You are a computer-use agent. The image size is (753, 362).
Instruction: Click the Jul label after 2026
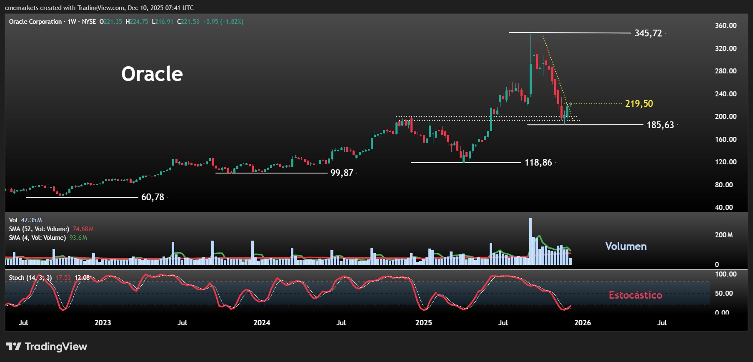click(662, 323)
